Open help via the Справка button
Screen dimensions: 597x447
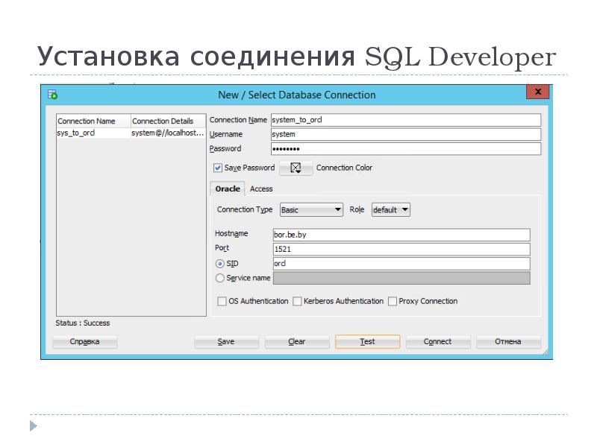(x=84, y=341)
